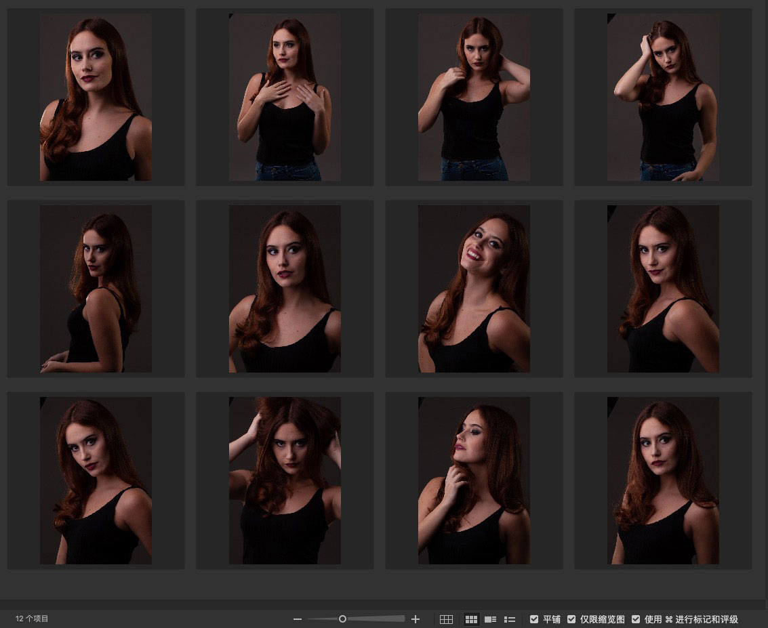
Task: Toggle the 平铺 checkbox
Action: tap(534, 619)
